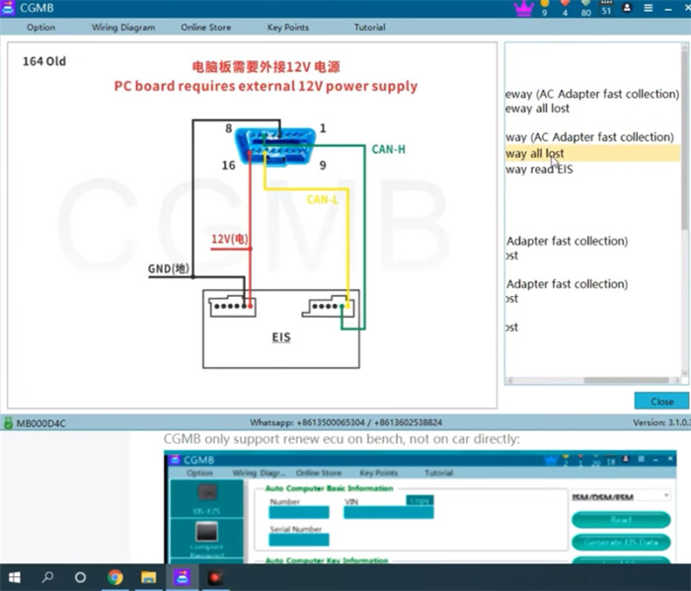Click the MB000D4C device serial text
This screenshot has width=691, height=591.
point(41,423)
